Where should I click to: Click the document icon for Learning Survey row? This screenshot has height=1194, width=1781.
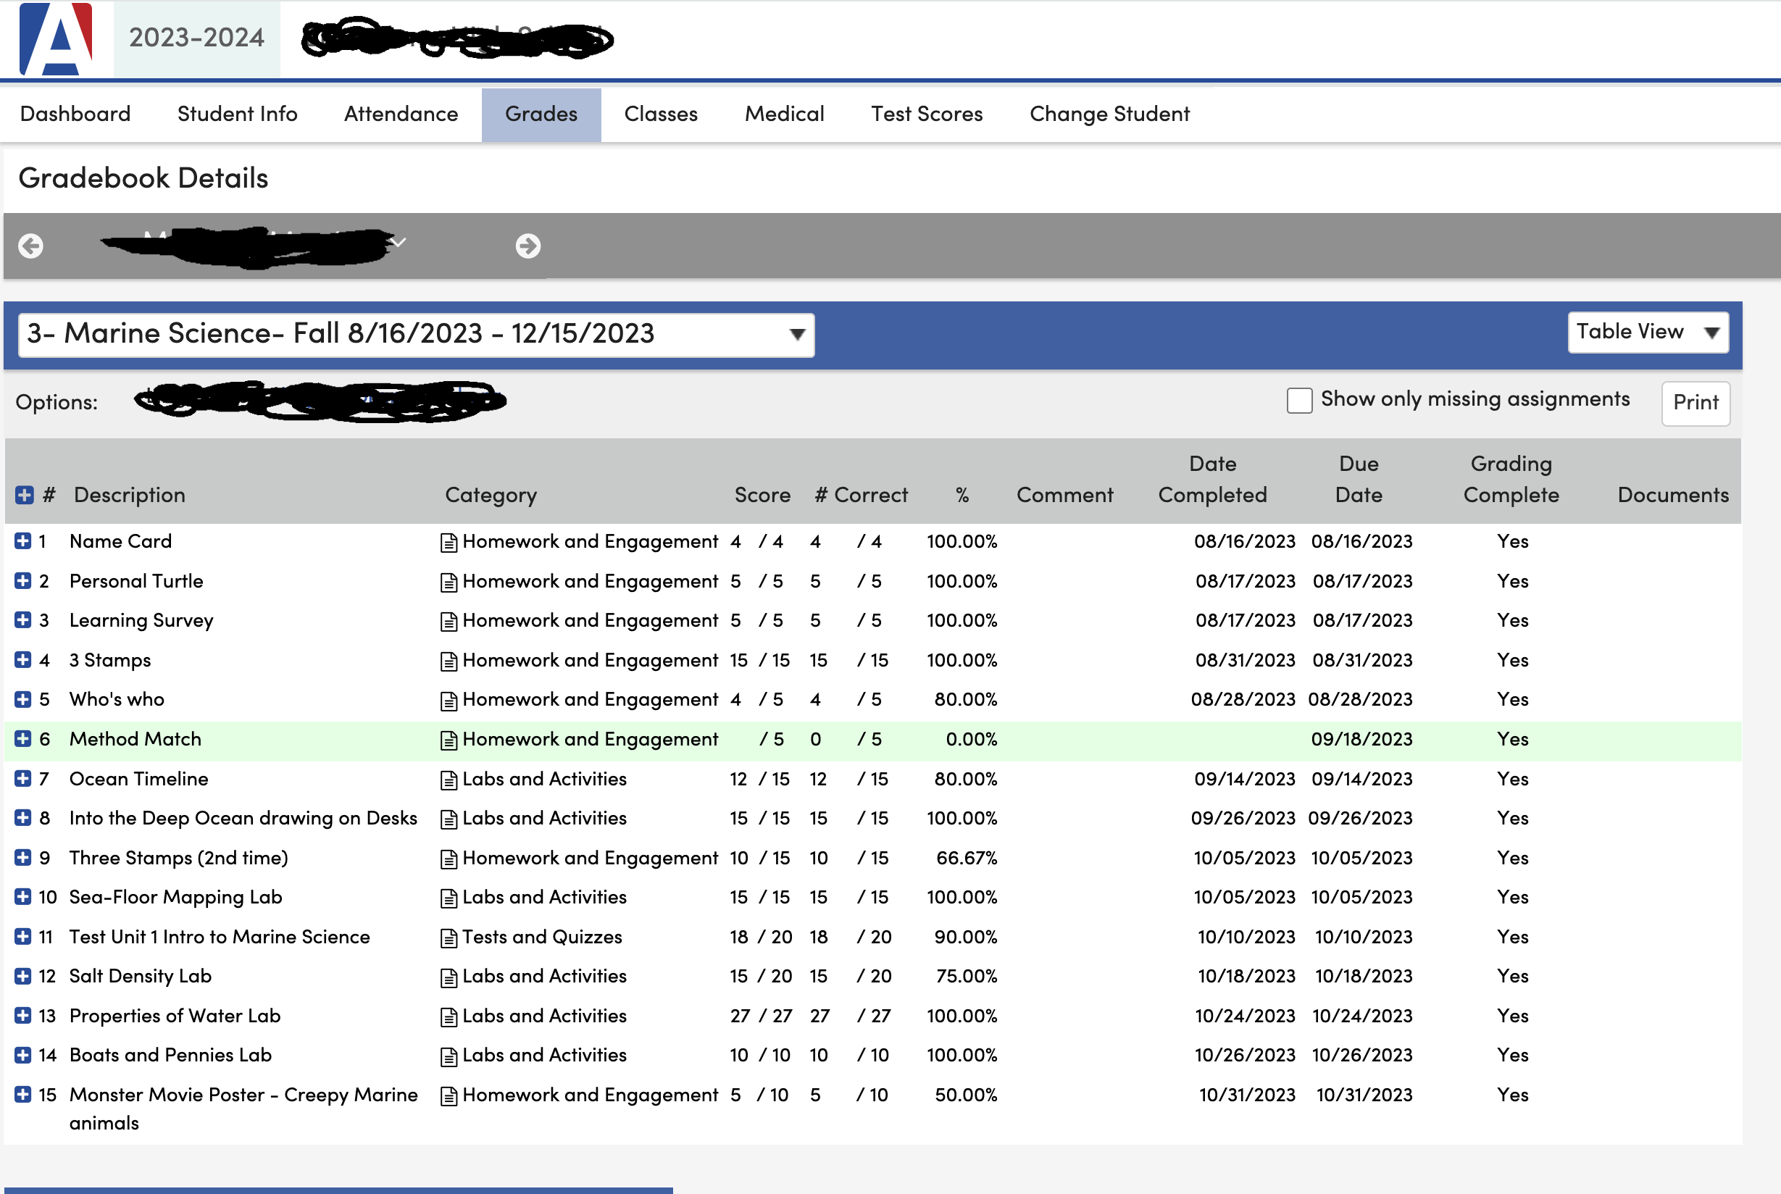449,622
